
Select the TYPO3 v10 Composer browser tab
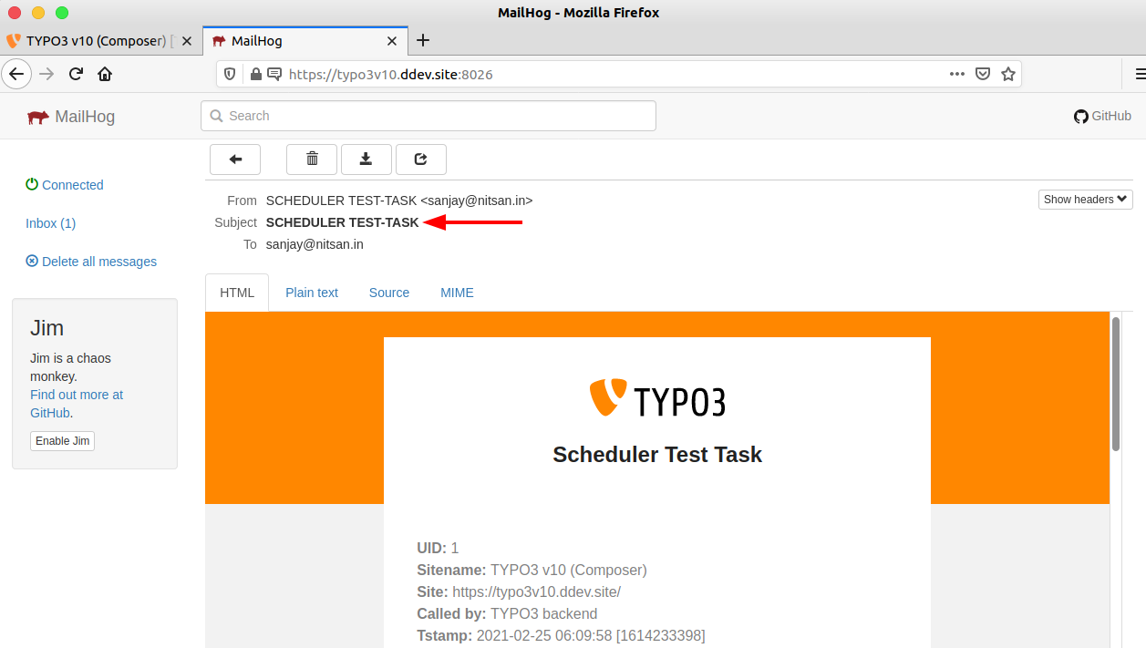pos(91,40)
